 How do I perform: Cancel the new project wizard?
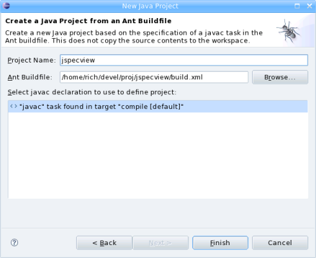(280, 243)
